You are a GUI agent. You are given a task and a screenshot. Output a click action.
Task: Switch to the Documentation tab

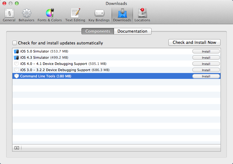tap(133, 31)
